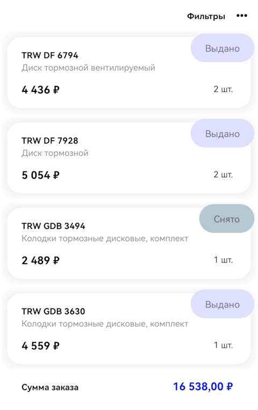This screenshot has width=258, height=410.
Task: Select the Диск тормозной description of DF 7928
Action: pyautogui.click(x=55, y=153)
